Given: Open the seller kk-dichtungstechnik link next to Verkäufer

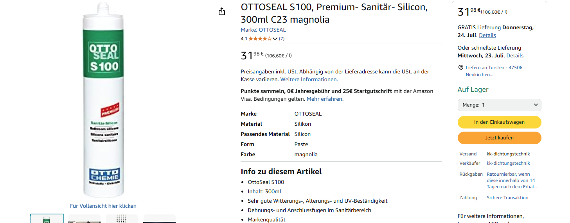Looking at the screenshot, I should pyautogui.click(x=508, y=163).
